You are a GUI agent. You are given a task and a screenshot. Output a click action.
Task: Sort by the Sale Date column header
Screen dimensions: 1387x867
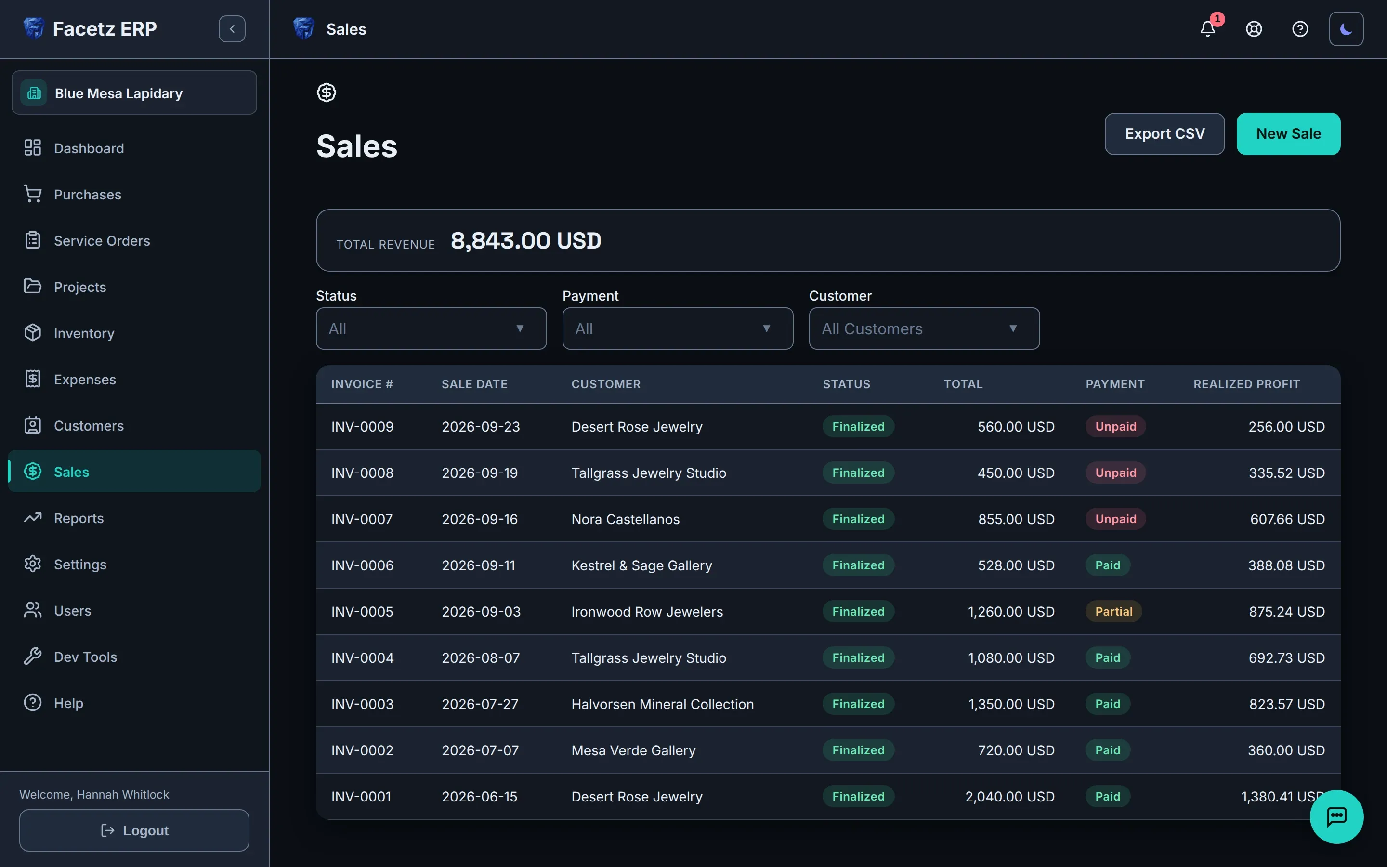point(474,384)
